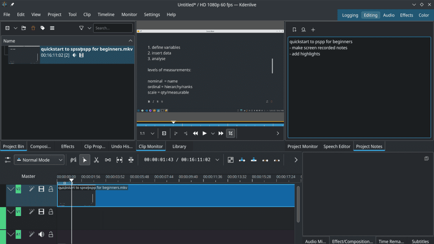The width and height of the screenshot is (434, 244).
Task: Open the timecode dropdown next to the duration
Action: tap(217, 160)
